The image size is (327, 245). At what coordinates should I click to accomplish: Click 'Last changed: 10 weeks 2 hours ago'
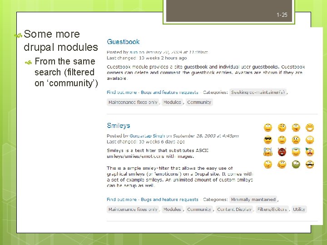point(147,58)
